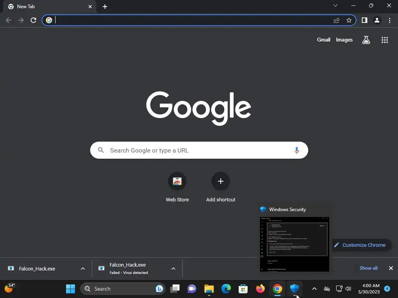Open the Chrome profile icon
This screenshot has width=398, height=298.
(377, 20)
